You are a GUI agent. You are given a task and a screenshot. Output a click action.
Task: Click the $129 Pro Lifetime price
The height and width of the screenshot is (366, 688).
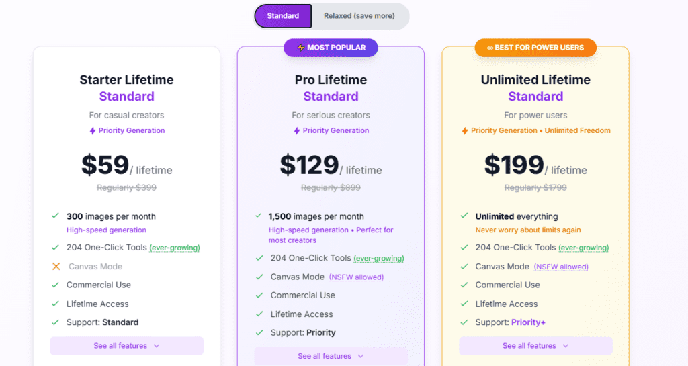pyautogui.click(x=309, y=165)
